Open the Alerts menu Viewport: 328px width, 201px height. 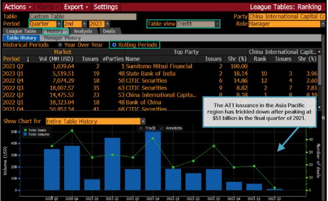tap(48, 7)
